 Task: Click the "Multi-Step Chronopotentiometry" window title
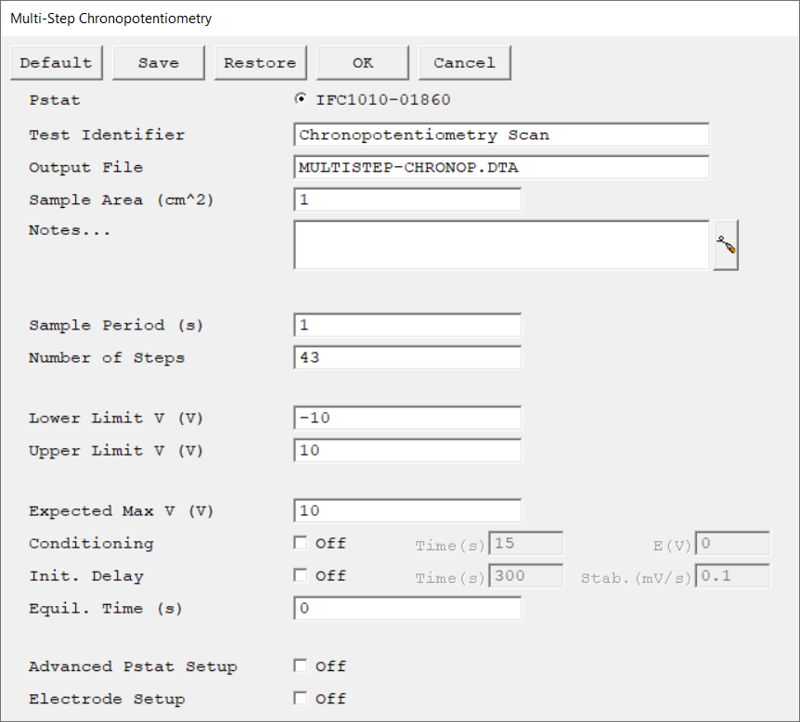[110, 19]
